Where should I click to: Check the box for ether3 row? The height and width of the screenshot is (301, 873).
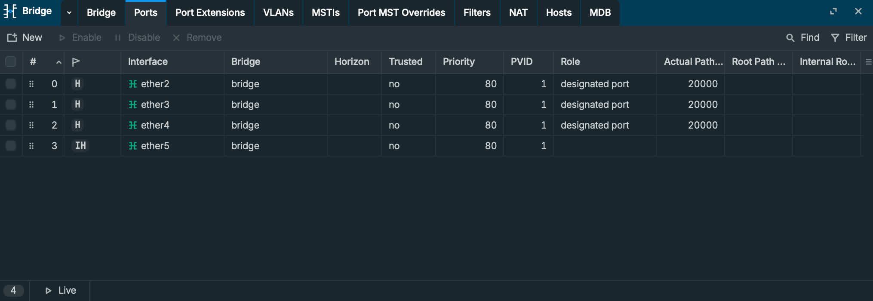click(x=11, y=104)
